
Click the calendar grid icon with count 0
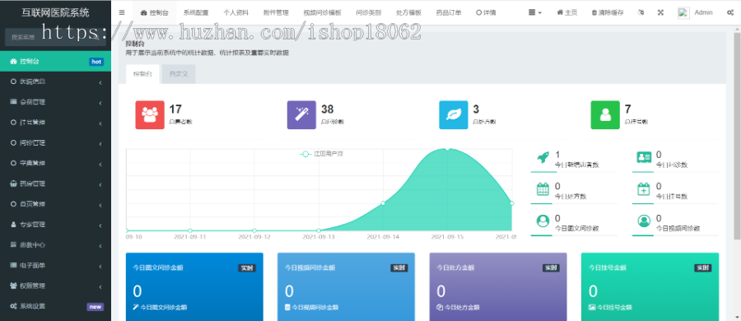tap(543, 189)
